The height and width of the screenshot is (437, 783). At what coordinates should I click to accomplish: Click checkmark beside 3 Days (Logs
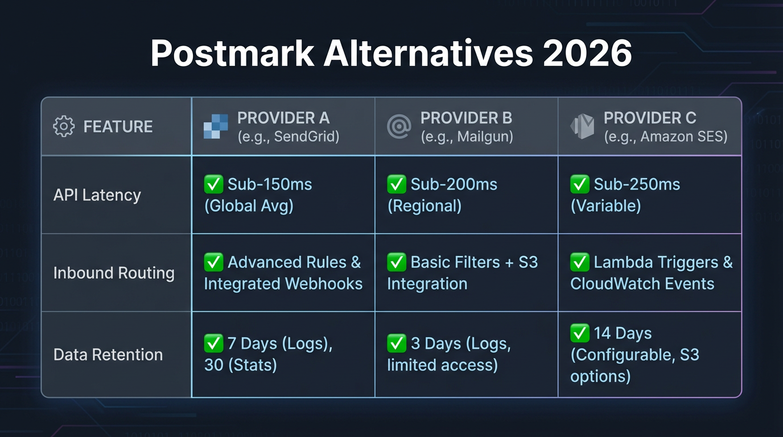(397, 343)
